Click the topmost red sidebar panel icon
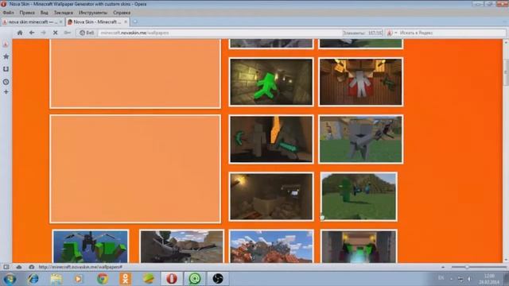The image size is (509, 286). pos(6,44)
